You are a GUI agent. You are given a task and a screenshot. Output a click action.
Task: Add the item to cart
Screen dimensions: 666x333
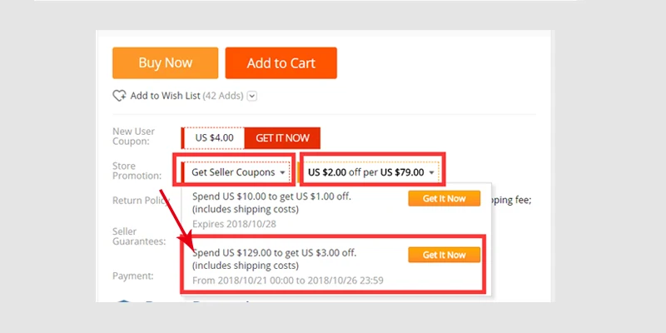(x=281, y=63)
